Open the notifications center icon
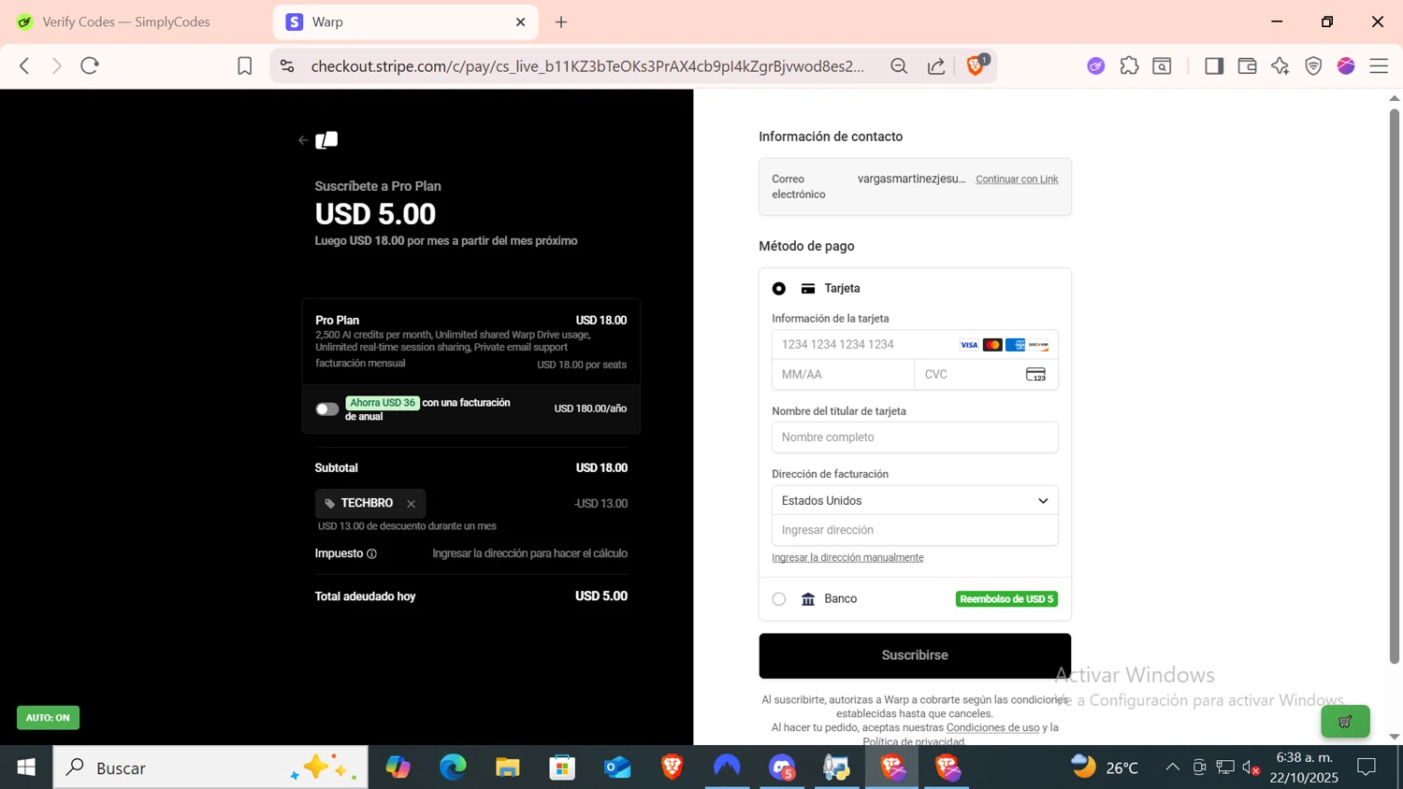Viewport: 1403px width, 789px height. pyautogui.click(x=1367, y=767)
